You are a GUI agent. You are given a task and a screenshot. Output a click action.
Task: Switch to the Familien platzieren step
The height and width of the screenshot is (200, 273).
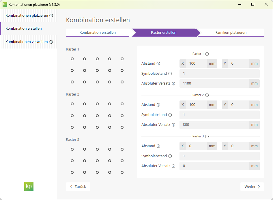coord(231,33)
